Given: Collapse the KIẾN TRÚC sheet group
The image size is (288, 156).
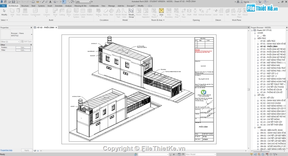Looking at the screenshot, I should pyautogui.click(x=255, y=38).
